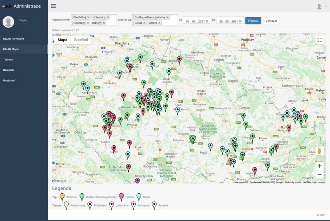Select the pink marker near Nový Jičín
Image resolution: width=330 pixels, height=221 pixels.
coord(289,128)
